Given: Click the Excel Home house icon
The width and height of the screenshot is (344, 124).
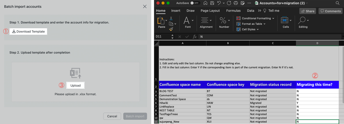Looking at the screenshot, I should tap(205, 3).
